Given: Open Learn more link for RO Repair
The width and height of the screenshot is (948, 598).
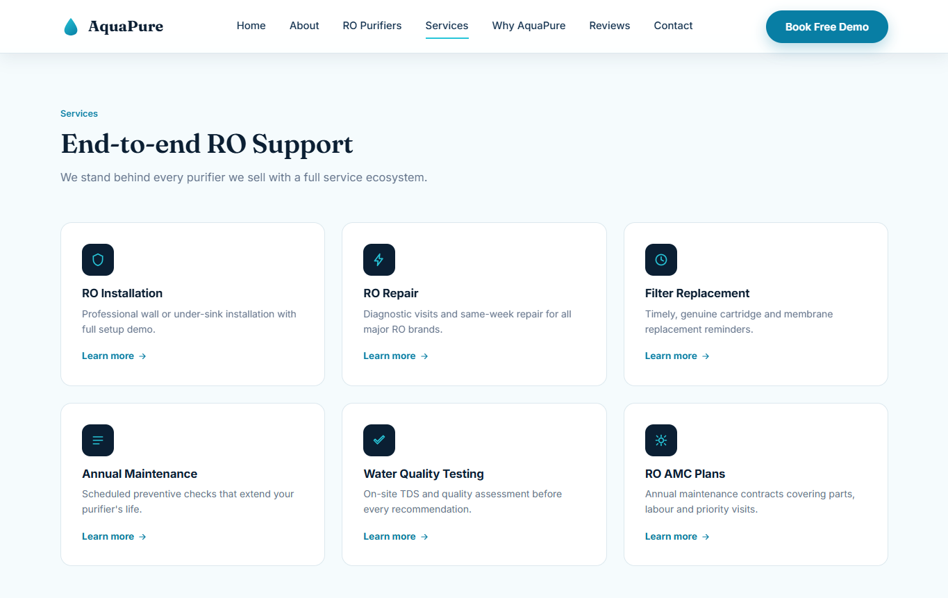Looking at the screenshot, I should click(396, 356).
